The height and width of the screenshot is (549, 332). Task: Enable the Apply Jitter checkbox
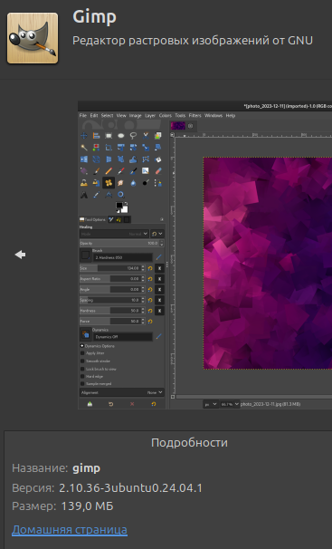(x=82, y=353)
